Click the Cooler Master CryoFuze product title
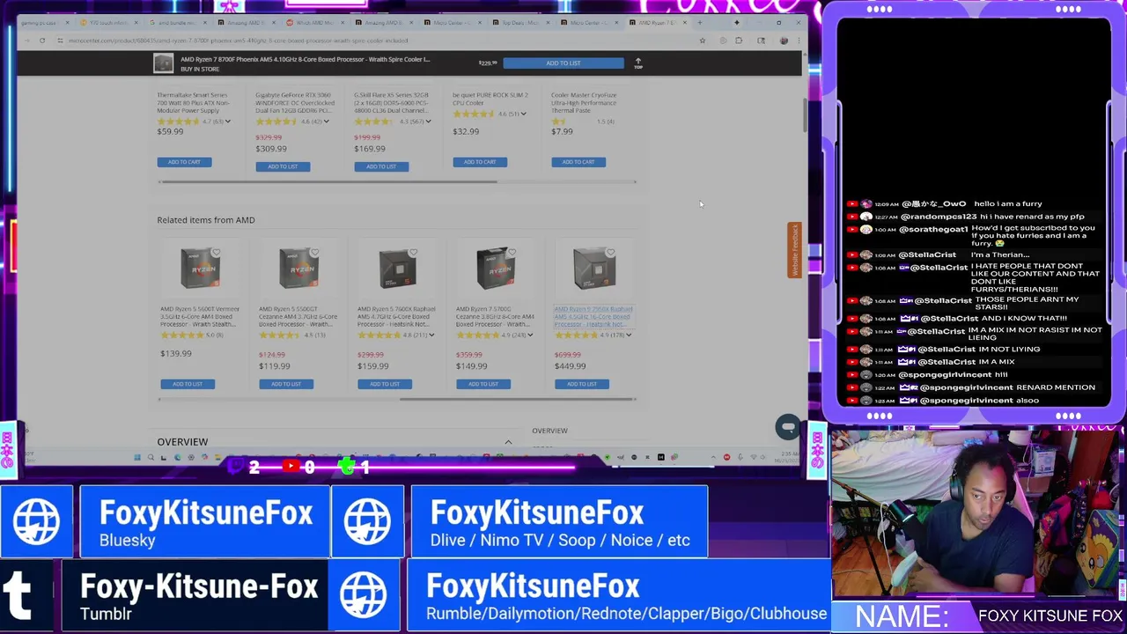 [x=584, y=103]
